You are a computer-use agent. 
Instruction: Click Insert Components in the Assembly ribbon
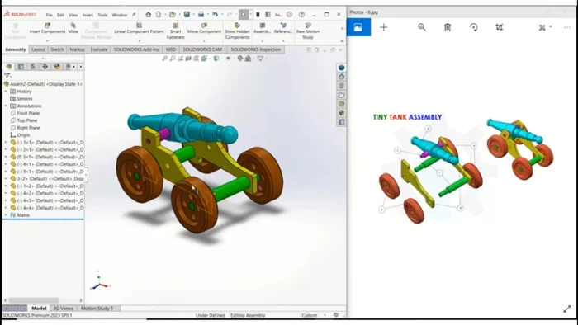[47, 28]
